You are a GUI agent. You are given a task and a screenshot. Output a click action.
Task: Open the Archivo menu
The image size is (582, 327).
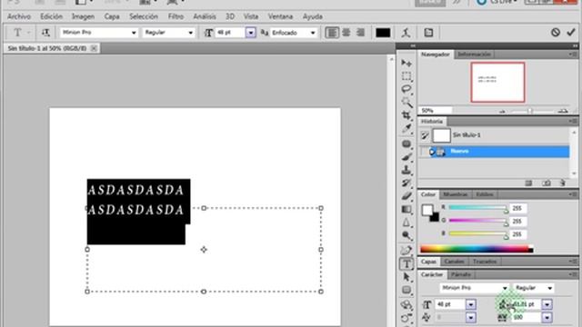[x=19, y=16]
